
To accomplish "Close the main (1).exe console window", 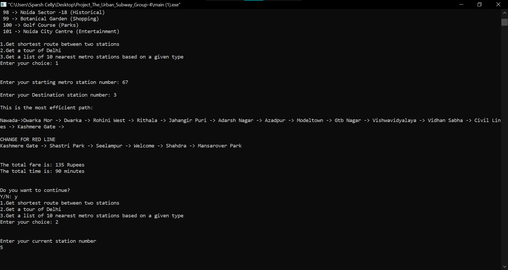I will coord(498,4).
